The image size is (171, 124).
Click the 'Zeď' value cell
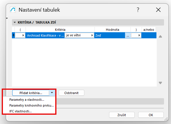click(x=110, y=35)
